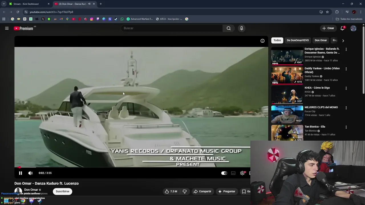Share the video via Compartir
365x205 pixels.
click(202, 191)
